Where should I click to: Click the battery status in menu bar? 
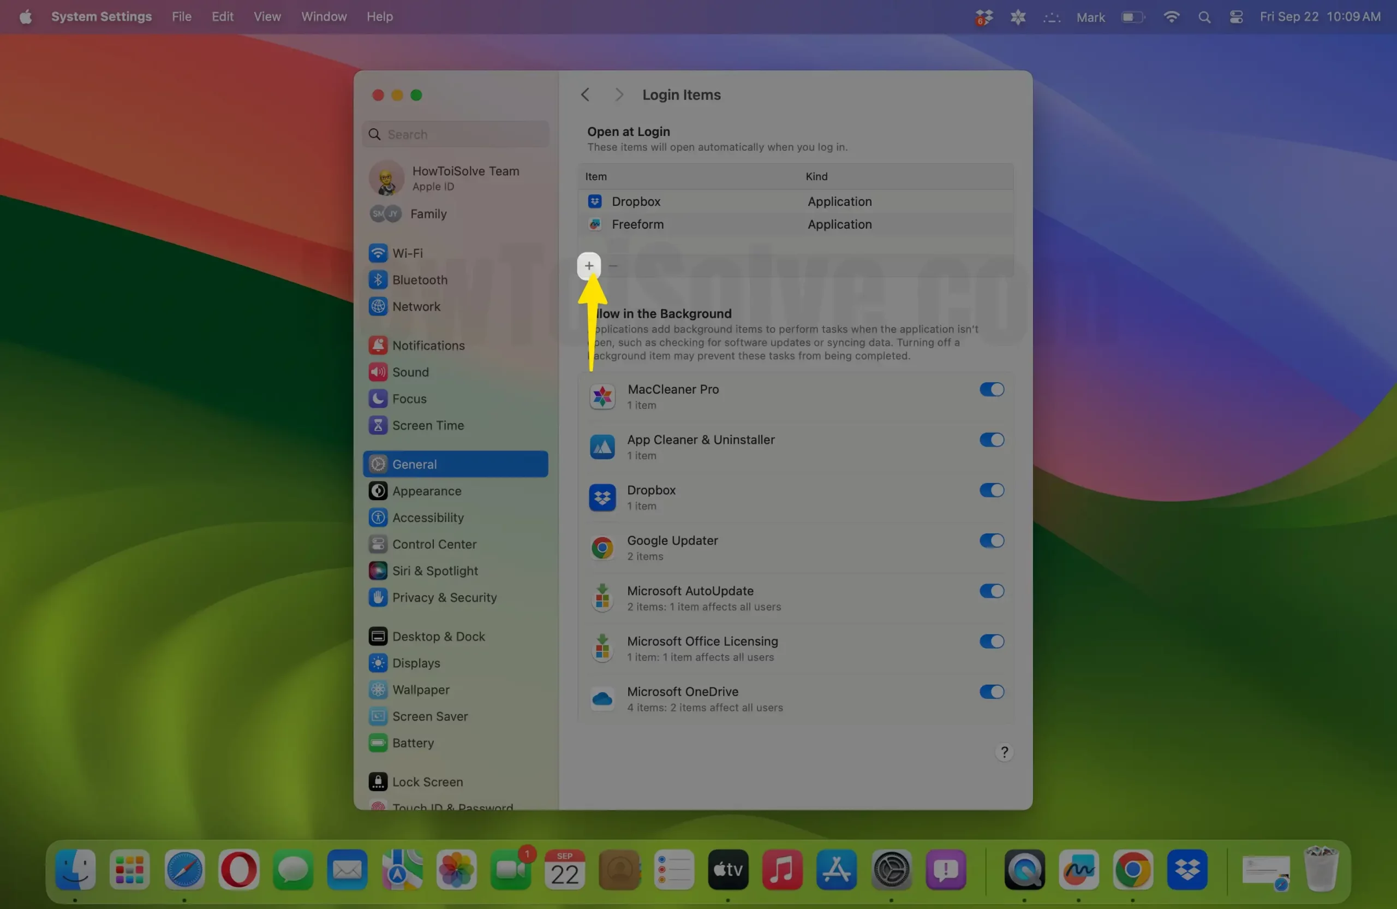1132,17
